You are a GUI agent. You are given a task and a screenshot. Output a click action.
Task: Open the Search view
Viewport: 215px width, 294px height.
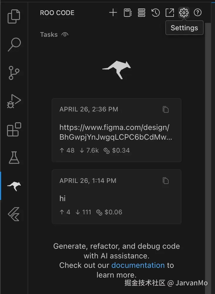[13, 45]
